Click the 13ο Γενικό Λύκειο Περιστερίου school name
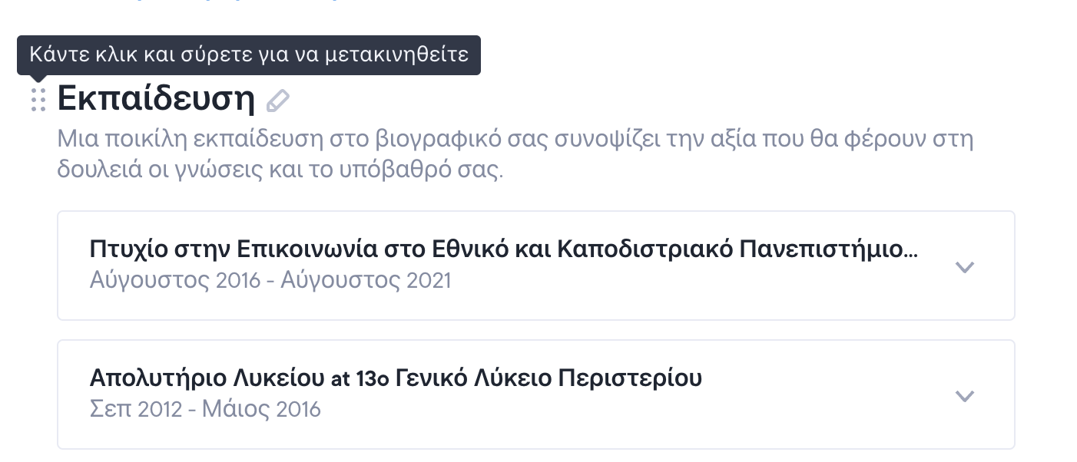Viewport: 1077px width, 462px height. pos(529,378)
